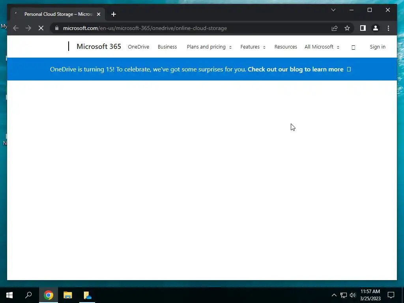
Task: Expand the All Microsoft menu
Action: 322,47
